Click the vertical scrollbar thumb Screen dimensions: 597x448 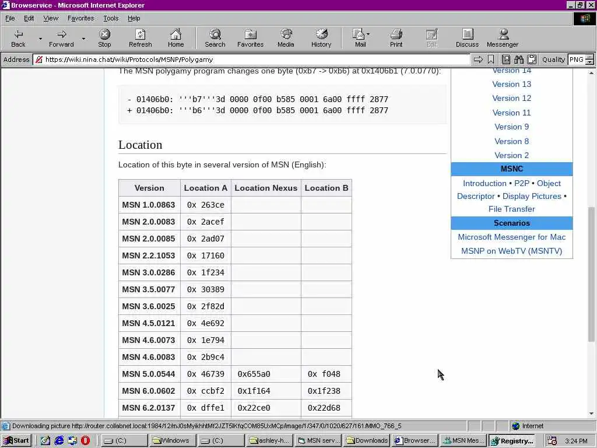point(591,274)
